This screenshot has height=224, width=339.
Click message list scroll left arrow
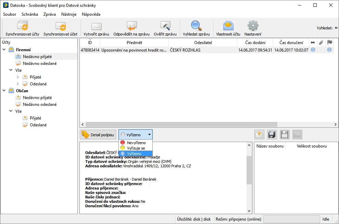click(83, 124)
